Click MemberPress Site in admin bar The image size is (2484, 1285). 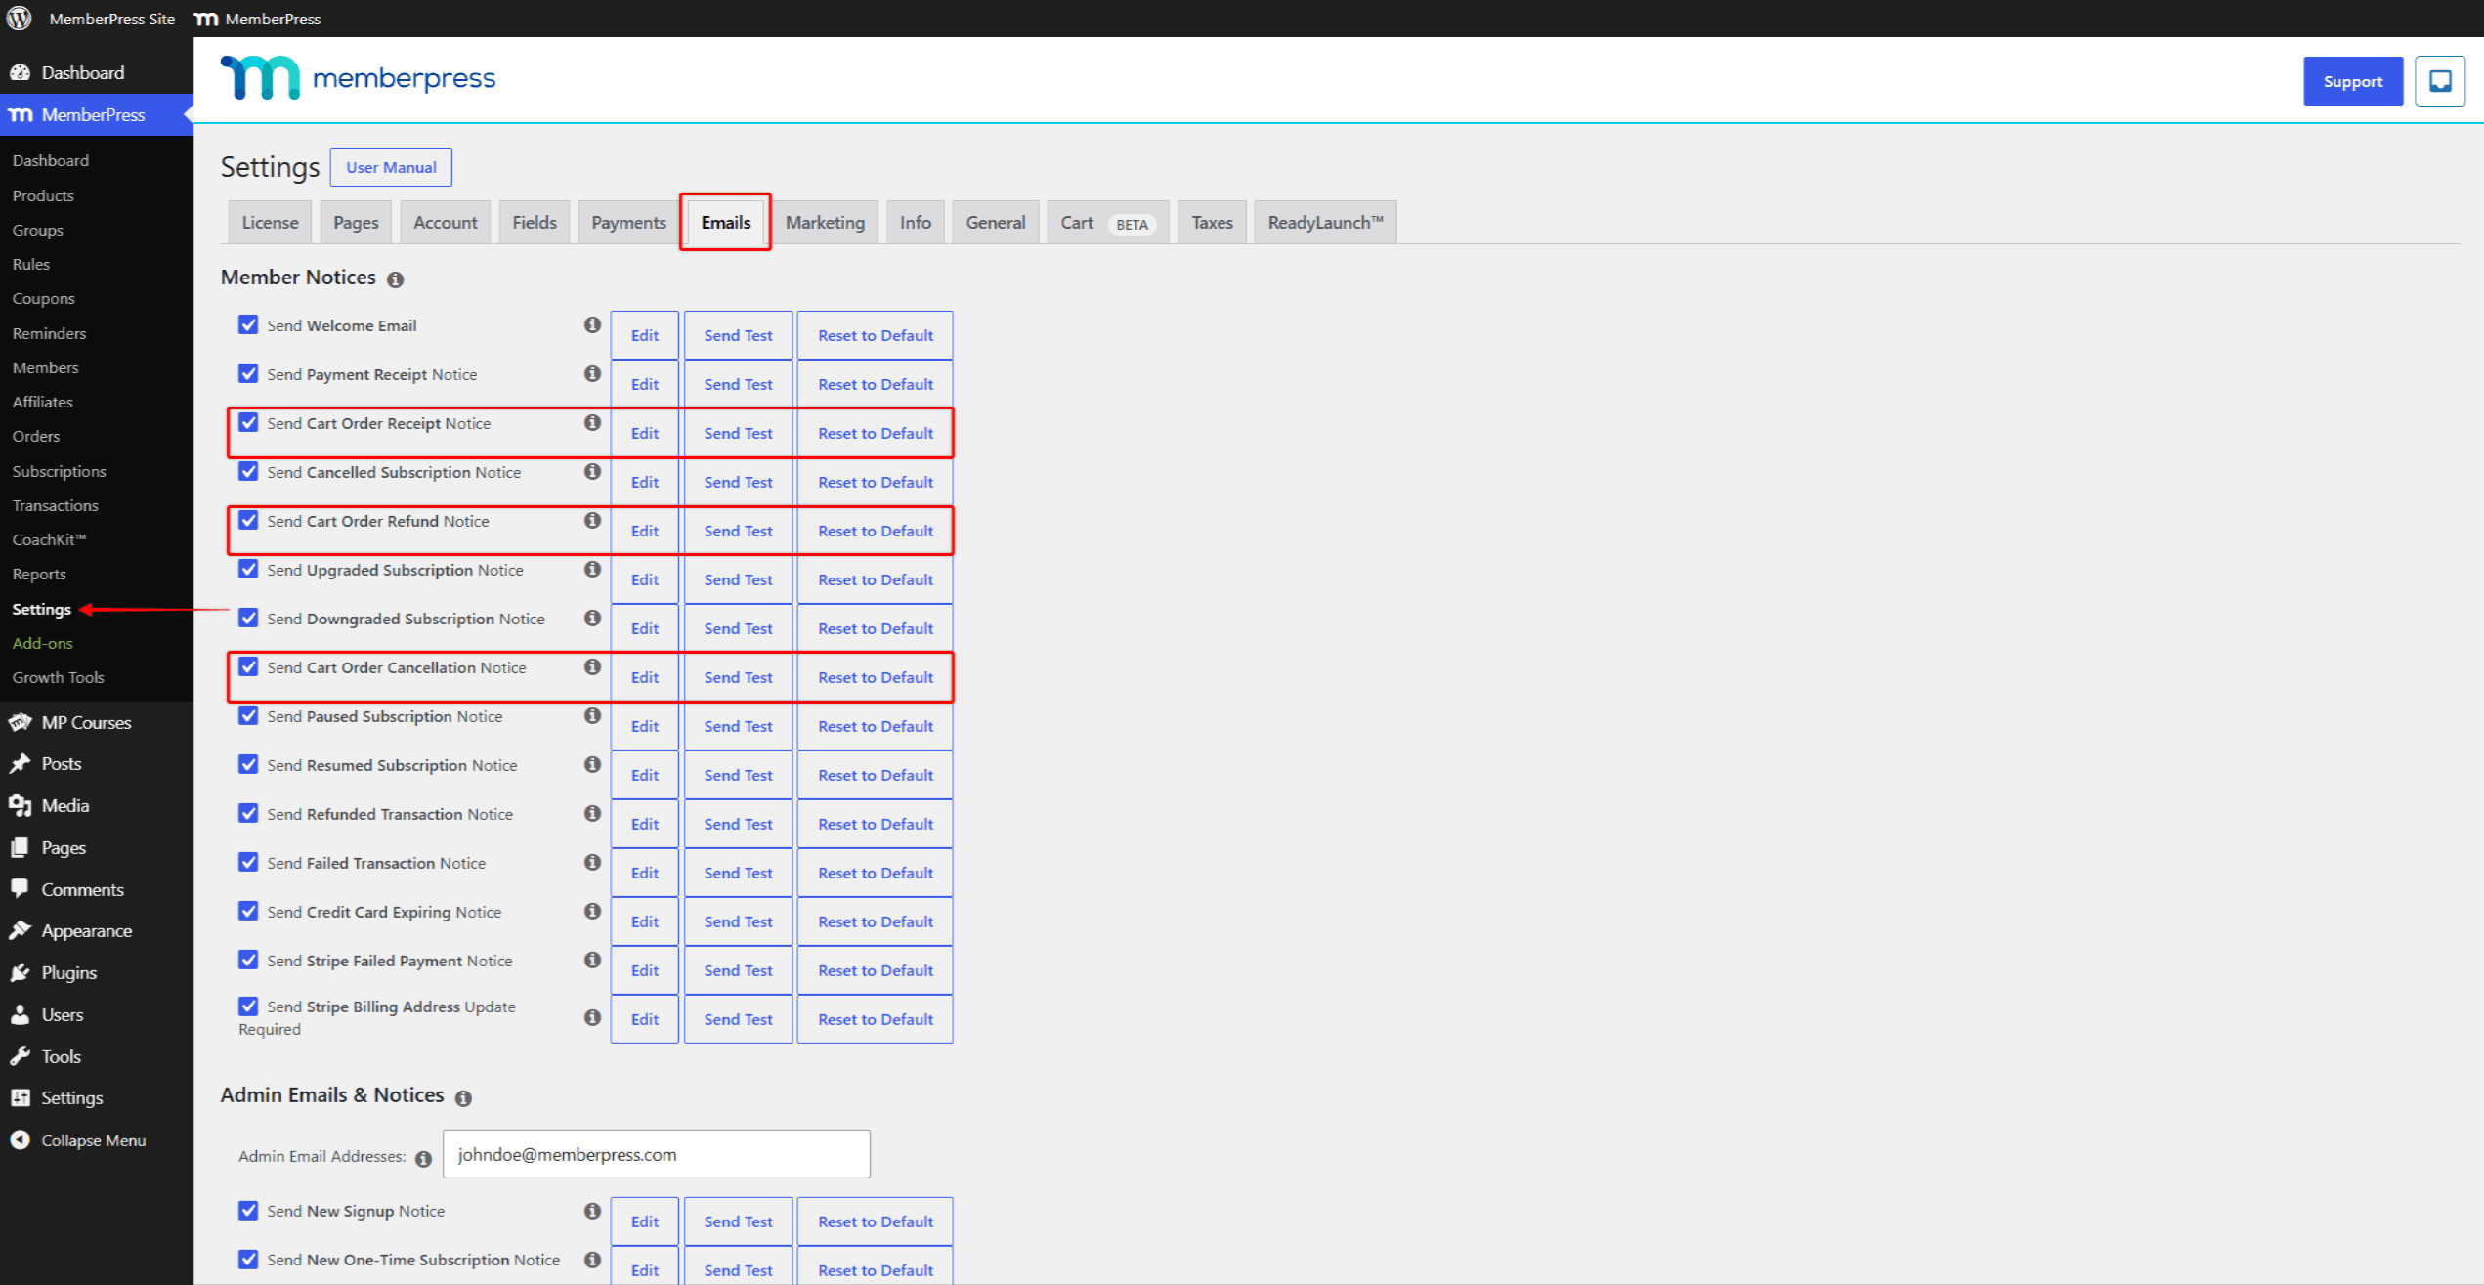(x=111, y=19)
